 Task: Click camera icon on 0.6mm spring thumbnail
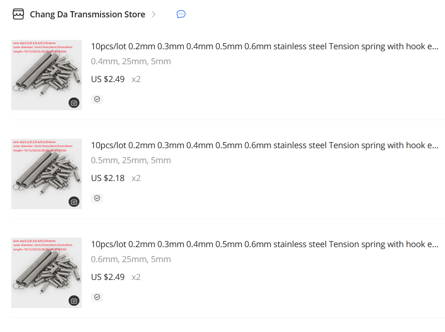pos(74,301)
